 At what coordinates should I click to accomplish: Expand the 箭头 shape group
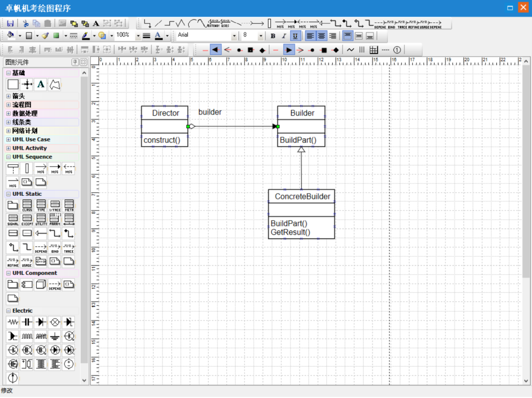click(x=8, y=96)
